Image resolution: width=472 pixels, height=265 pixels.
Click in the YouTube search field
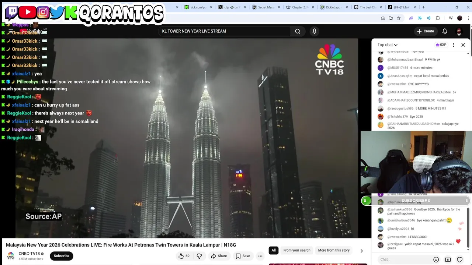[x=225, y=31]
